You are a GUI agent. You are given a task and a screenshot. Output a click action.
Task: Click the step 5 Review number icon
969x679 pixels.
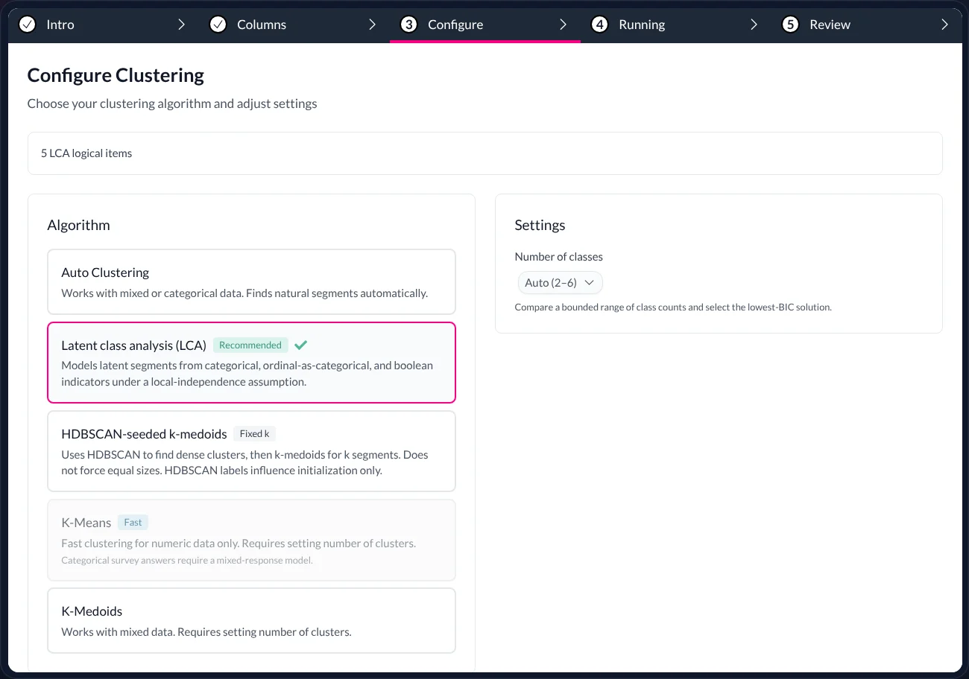pyautogui.click(x=790, y=25)
